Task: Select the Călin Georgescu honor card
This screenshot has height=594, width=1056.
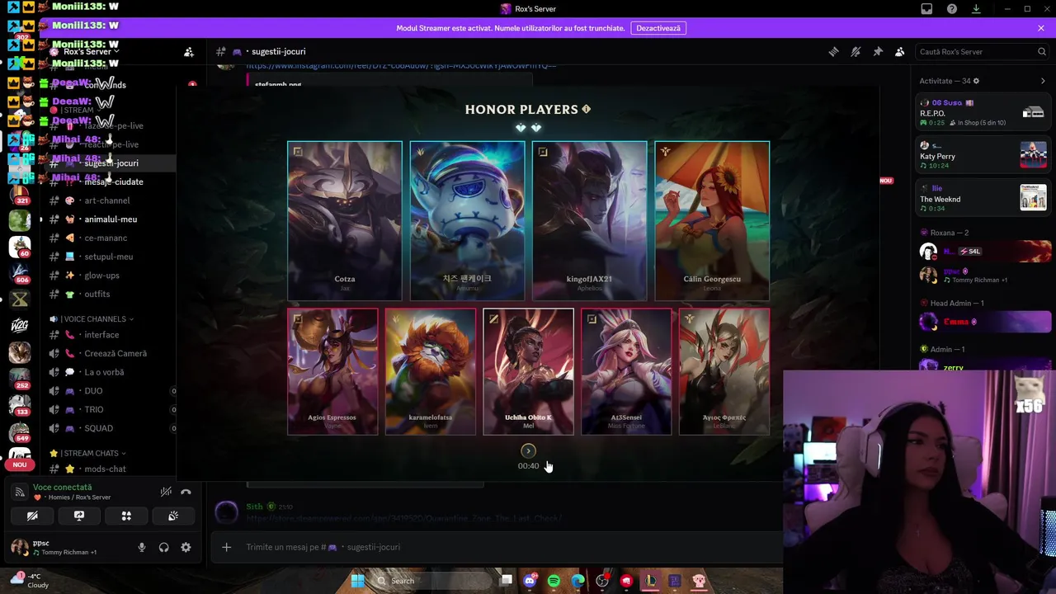Action: [712, 220]
